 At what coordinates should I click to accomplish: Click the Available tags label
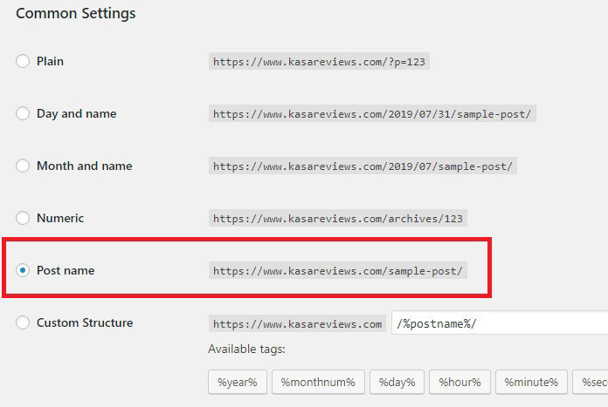pyautogui.click(x=246, y=349)
